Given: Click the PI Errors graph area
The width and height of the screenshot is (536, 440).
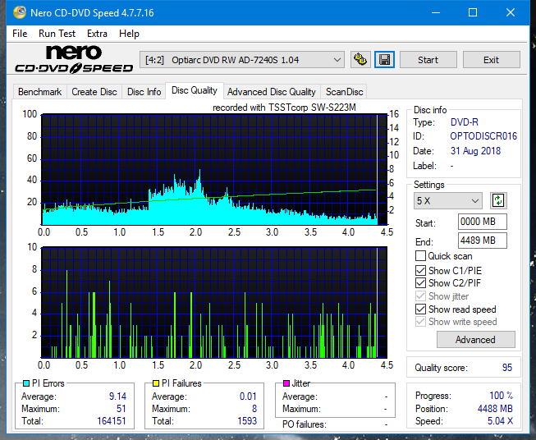Looking at the screenshot, I should (x=214, y=170).
